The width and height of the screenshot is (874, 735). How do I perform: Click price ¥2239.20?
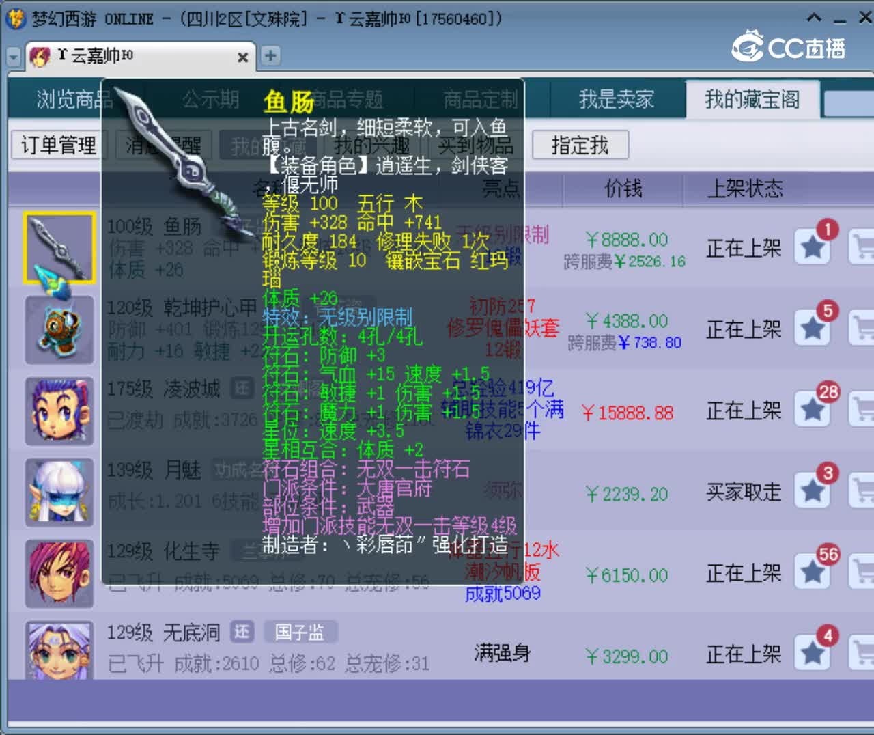click(627, 495)
